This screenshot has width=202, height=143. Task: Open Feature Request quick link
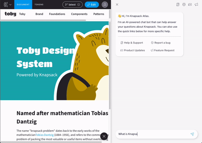(x=163, y=50)
